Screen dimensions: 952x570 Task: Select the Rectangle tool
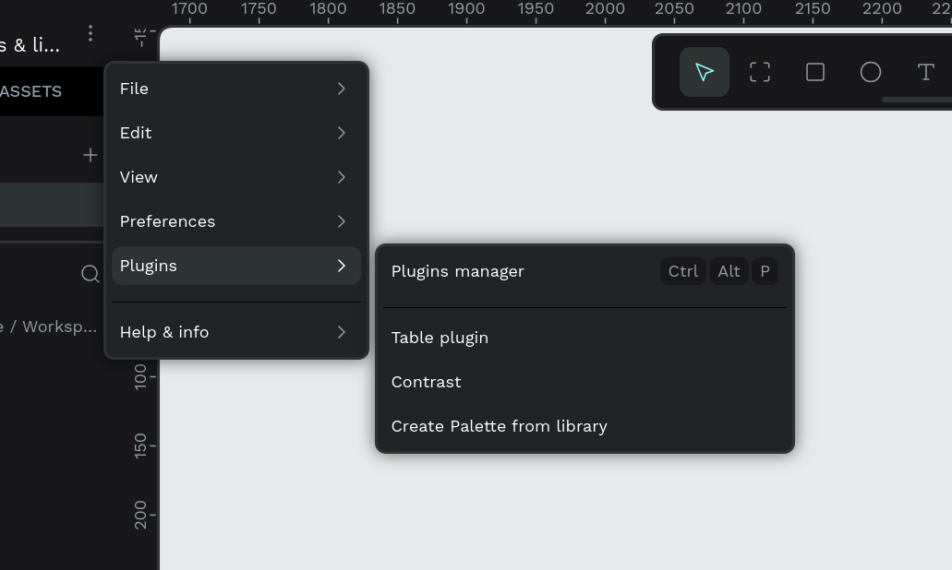tap(814, 71)
